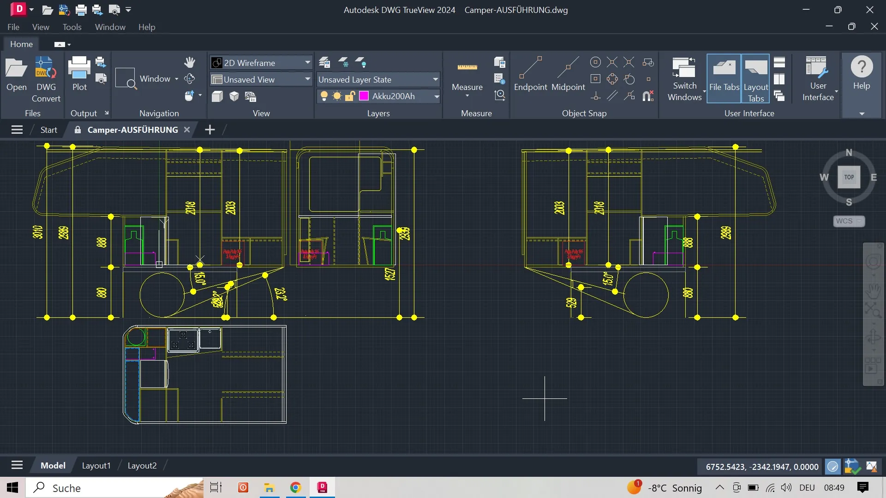Expand the 2D Wireframe visual style dropdown

[x=307, y=63]
